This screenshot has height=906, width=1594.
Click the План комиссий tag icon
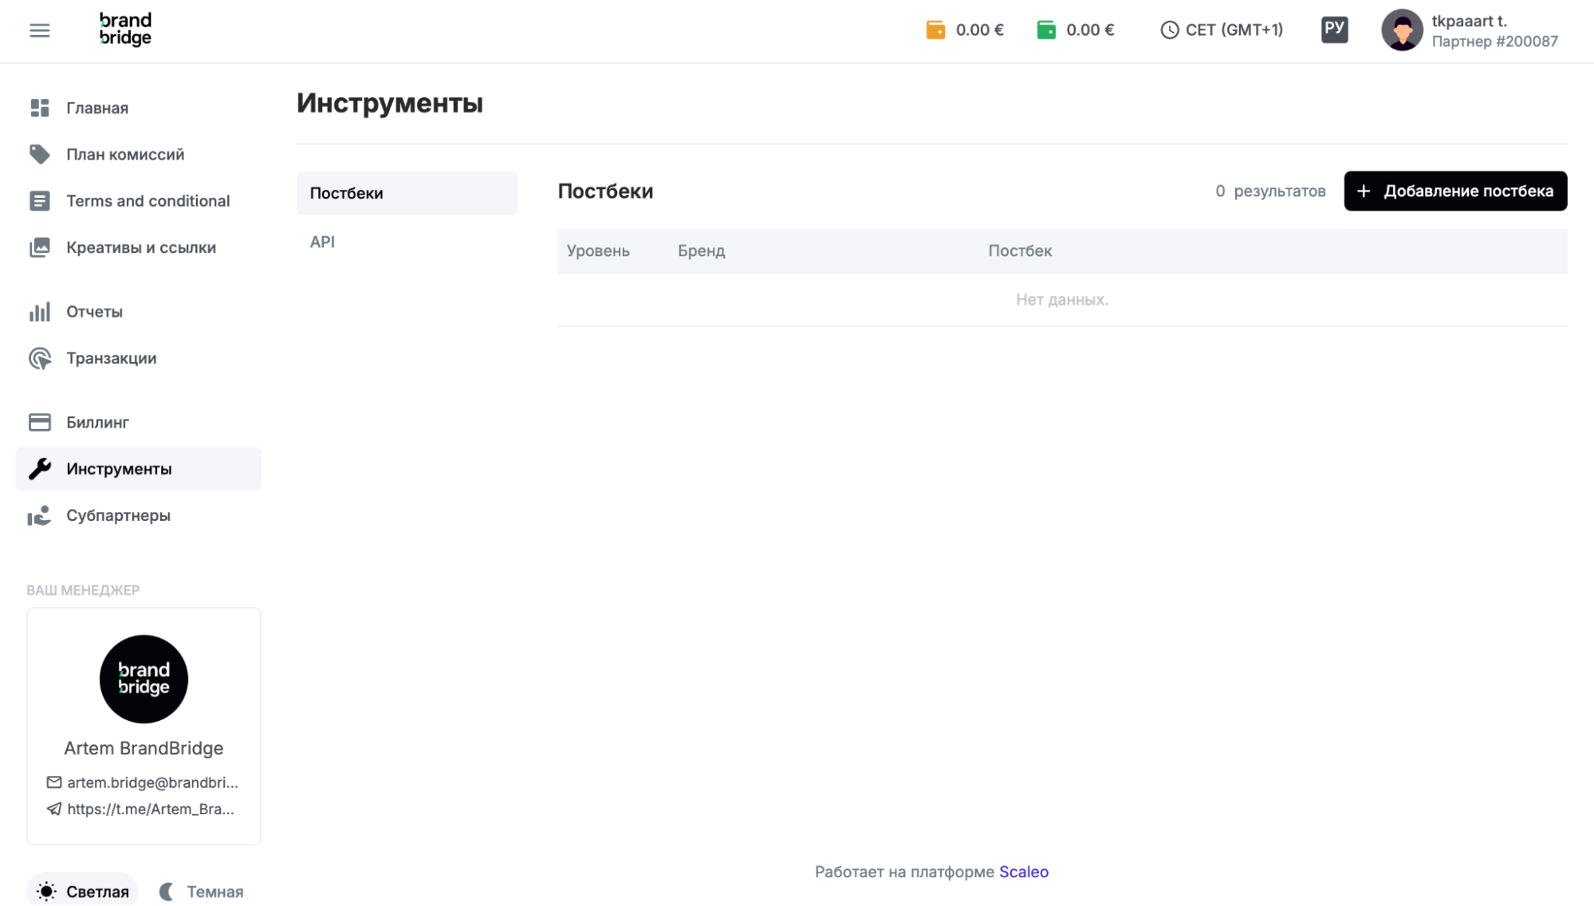click(x=40, y=154)
